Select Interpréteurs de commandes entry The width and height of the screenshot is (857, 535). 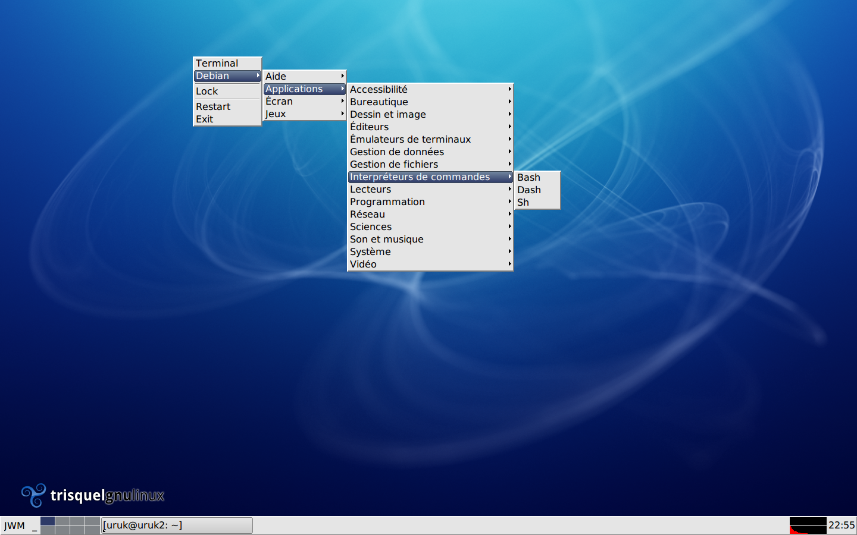(x=430, y=177)
